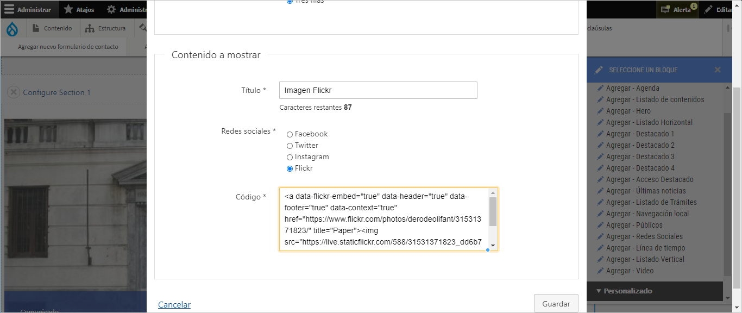Click the Drupal logo icon
Image resolution: width=742 pixels, height=313 pixels.
pyautogui.click(x=12, y=28)
